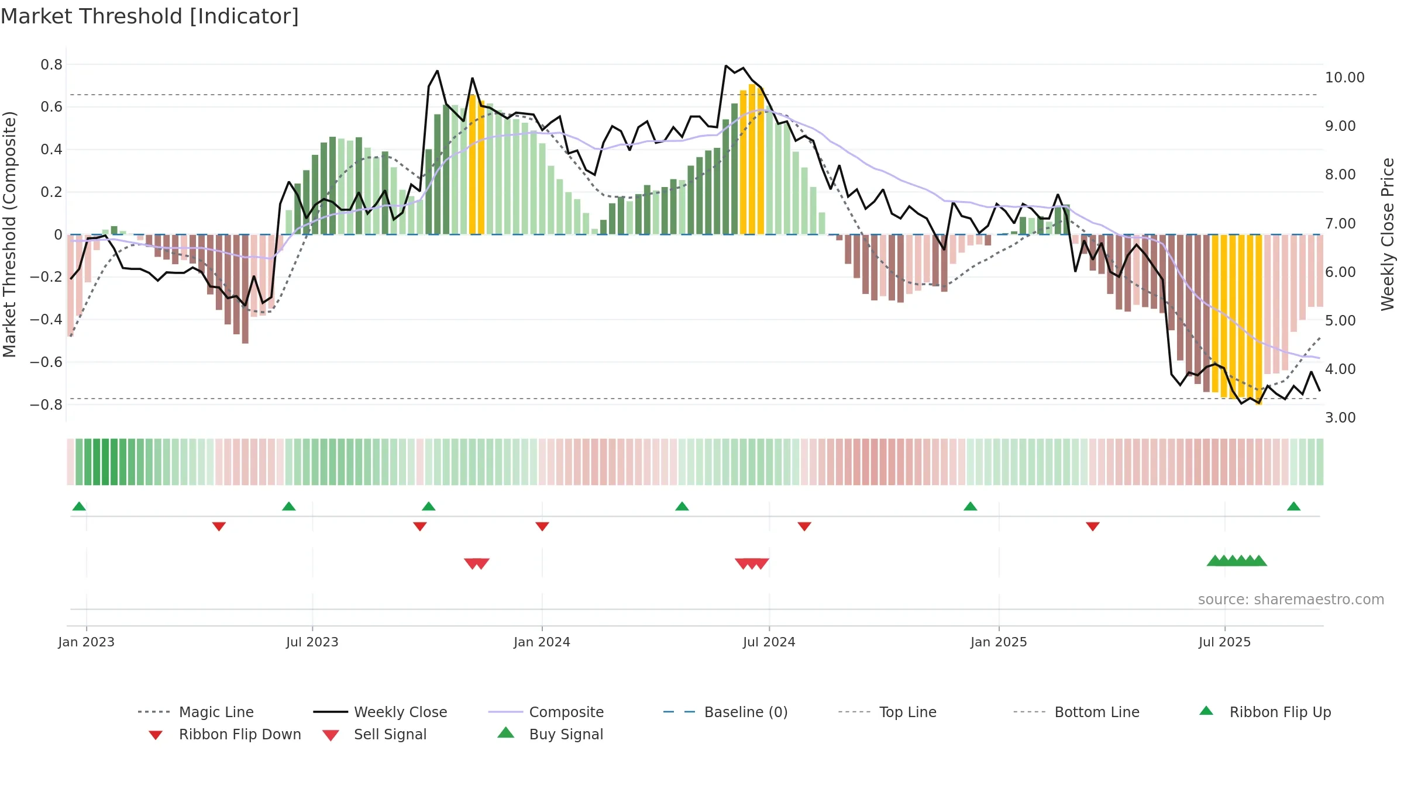This screenshot has height=789, width=1404.
Task: Click the Jul 2024 x-axis label
Action: [x=769, y=642]
